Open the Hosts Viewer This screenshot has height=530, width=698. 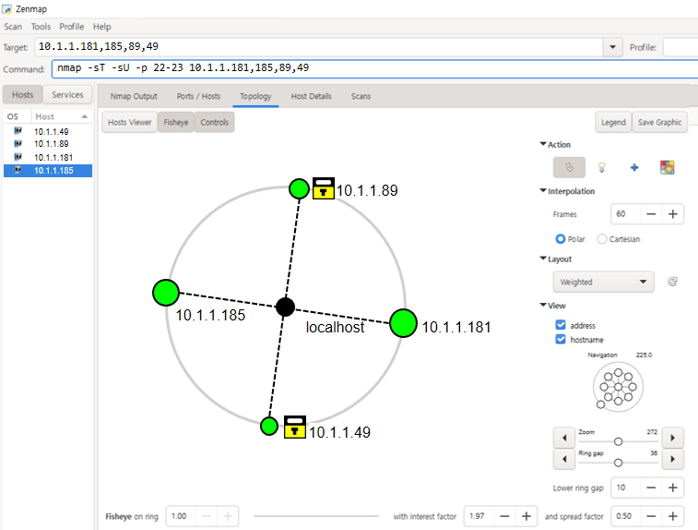coord(129,122)
